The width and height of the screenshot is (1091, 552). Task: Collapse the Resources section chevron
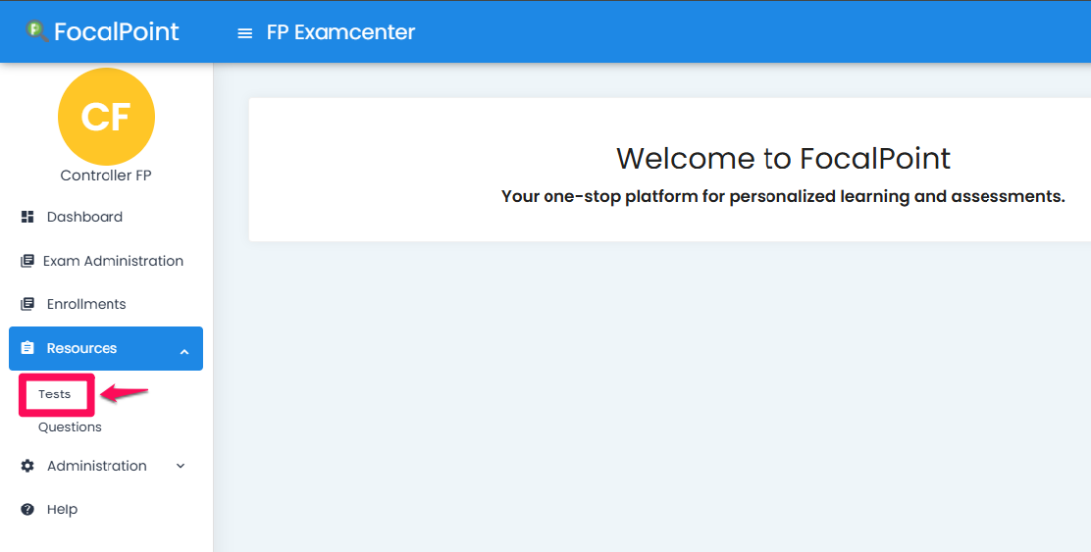point(184,352)
